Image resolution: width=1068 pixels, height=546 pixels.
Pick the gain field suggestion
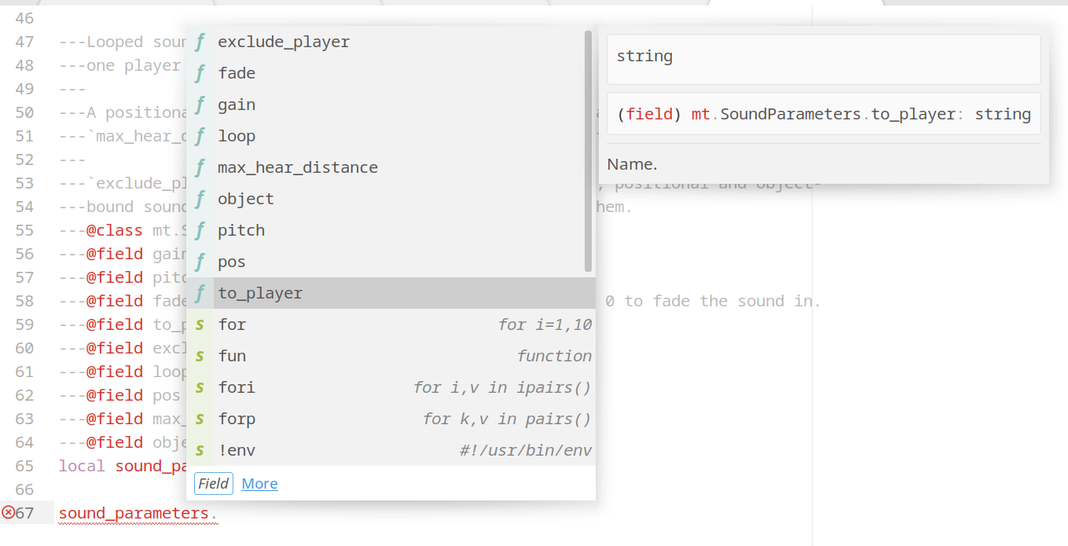coord(391,104)
